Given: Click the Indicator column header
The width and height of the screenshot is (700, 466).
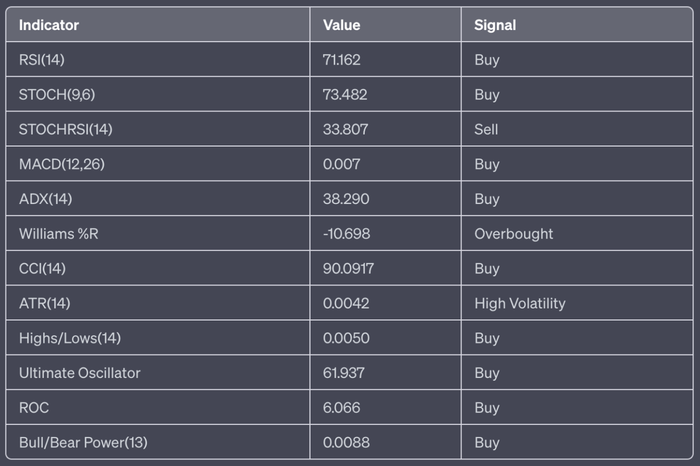Looking at the screenshot, I should (49, 25).
